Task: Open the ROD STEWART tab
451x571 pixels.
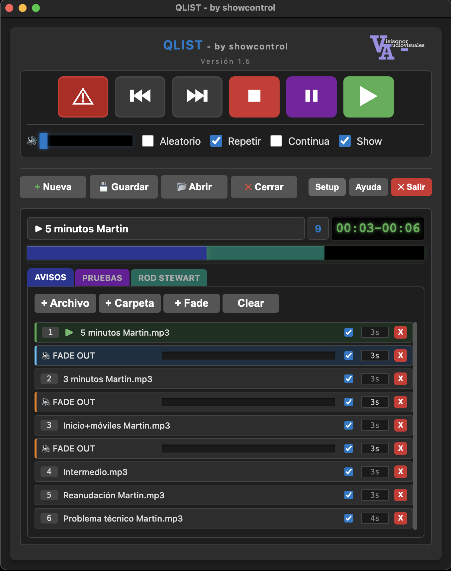Action: coord(169,278)
